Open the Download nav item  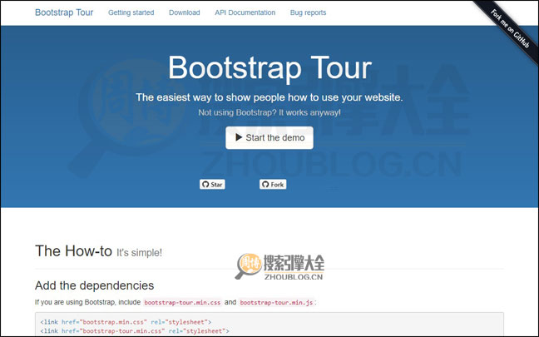click(x=185, y=12)
